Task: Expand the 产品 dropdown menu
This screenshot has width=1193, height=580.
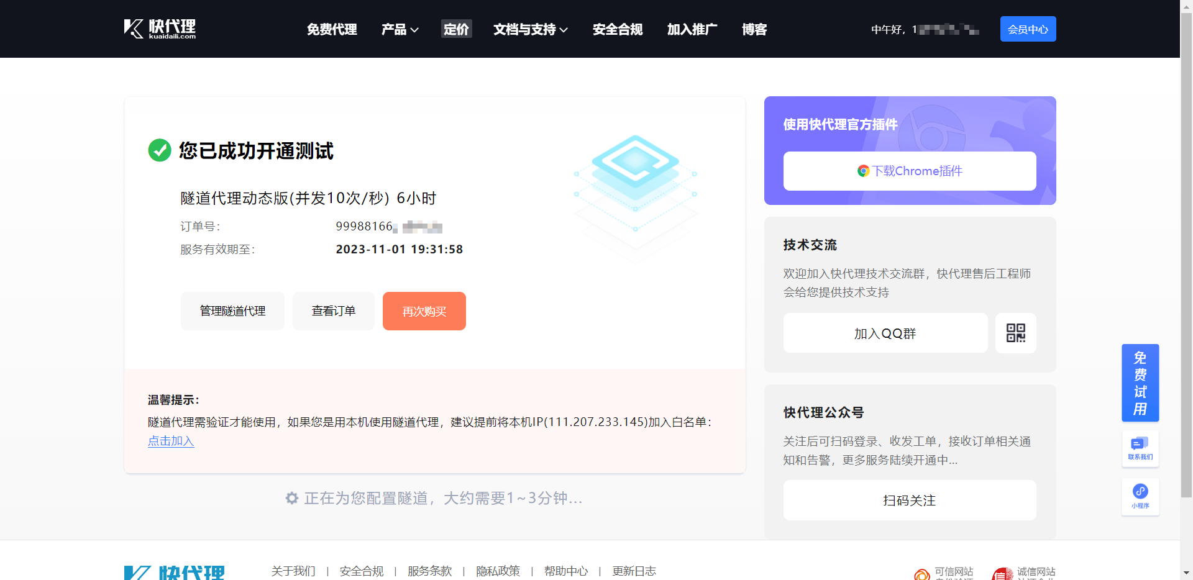Action: [x=400, y=29]
